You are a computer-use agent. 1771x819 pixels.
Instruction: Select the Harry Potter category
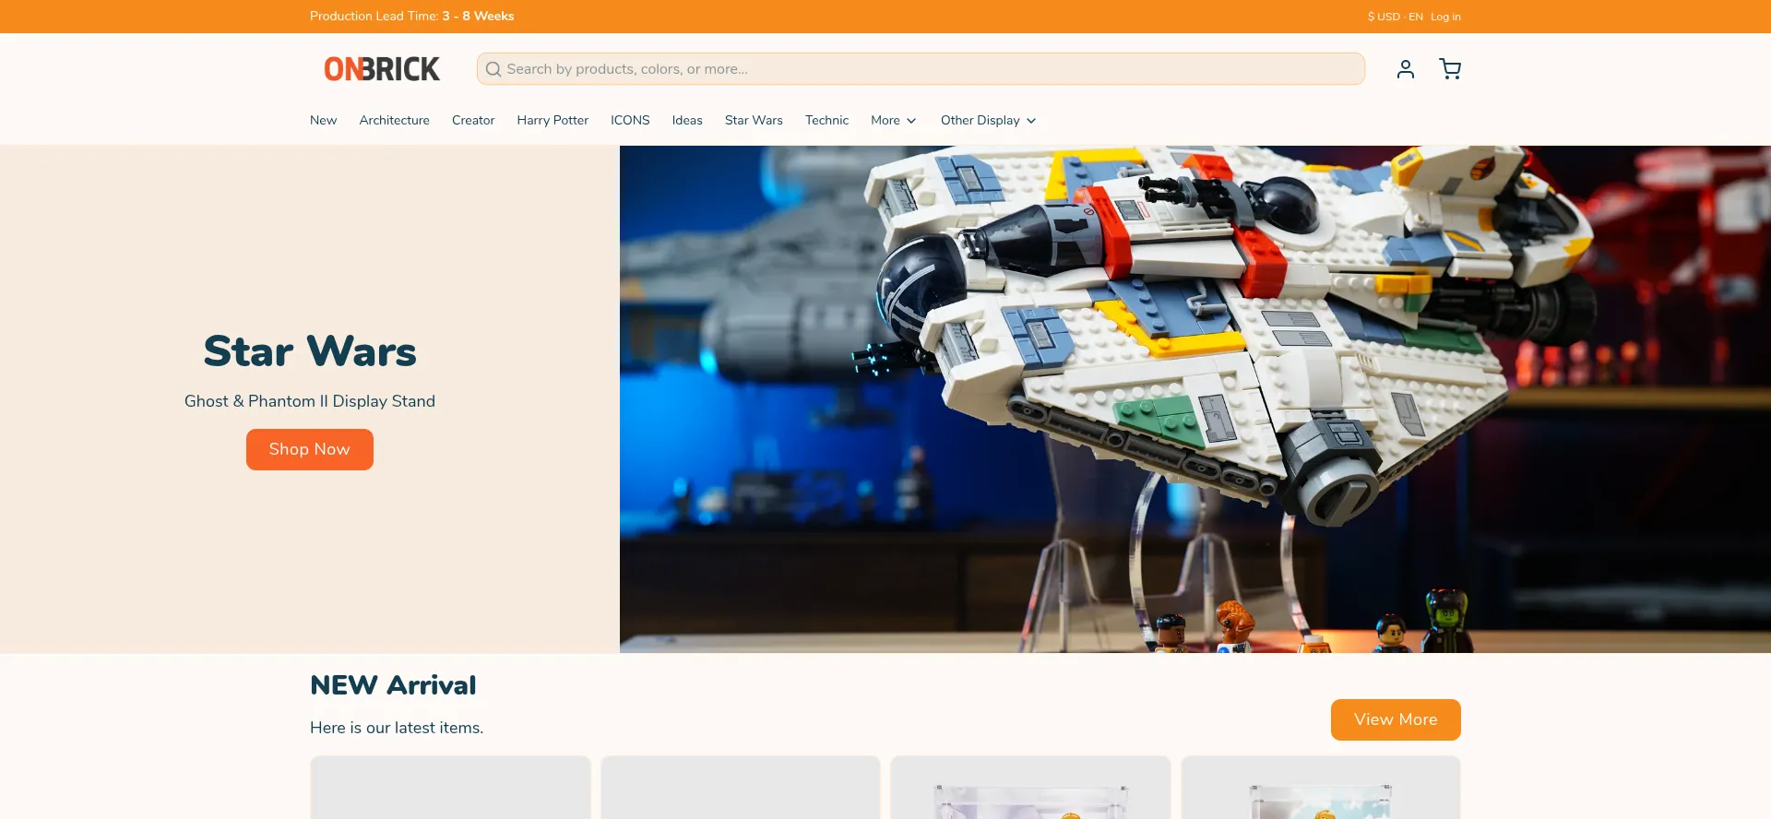coord(553,121)
